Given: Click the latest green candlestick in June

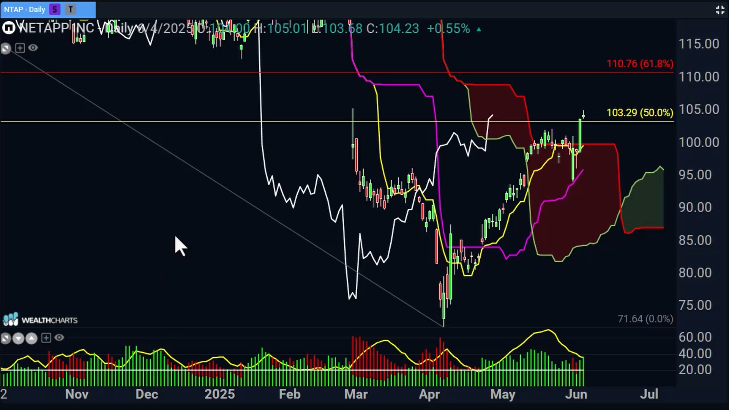Looking at the screenshot, I should coord(583,114).
